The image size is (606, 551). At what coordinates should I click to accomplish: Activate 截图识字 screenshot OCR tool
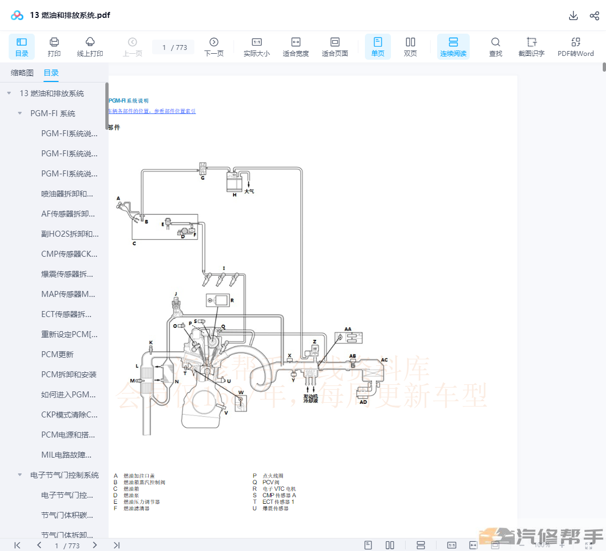click(532, 47)
